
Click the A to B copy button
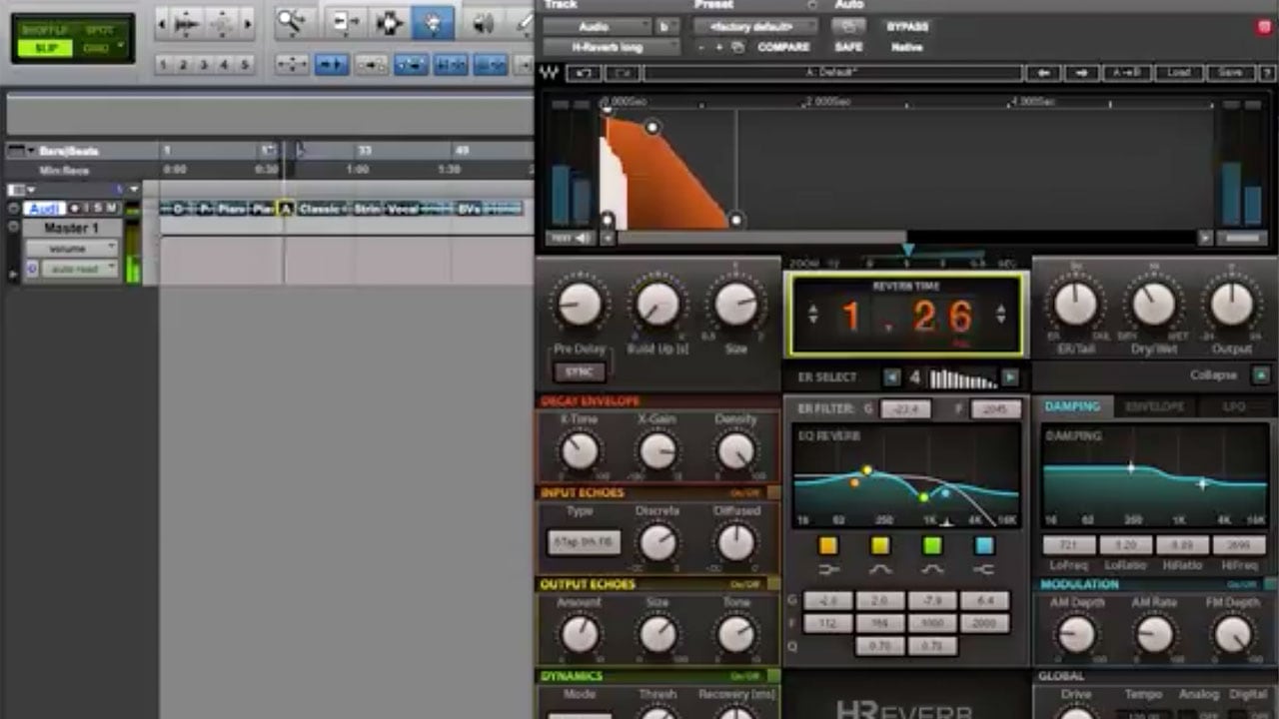click(1126, 73)
